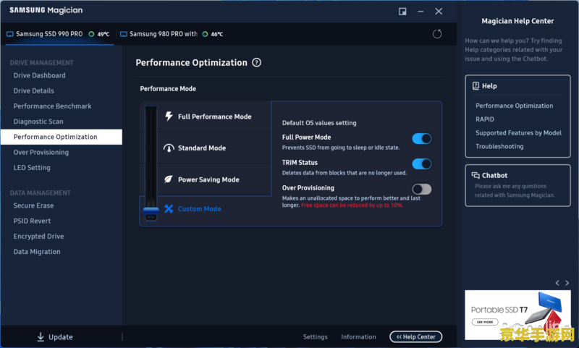The image size is (579, 348).
Task: Disable the Full Power Mode toggle
Action: click(x=422, y=139)
